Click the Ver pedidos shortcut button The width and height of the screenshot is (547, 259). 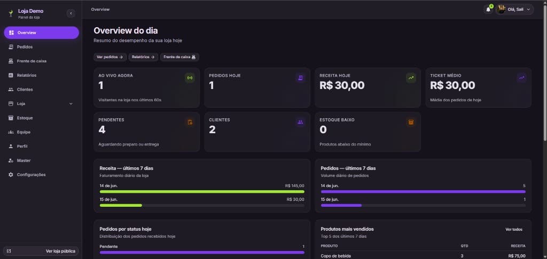coord(110,57)
